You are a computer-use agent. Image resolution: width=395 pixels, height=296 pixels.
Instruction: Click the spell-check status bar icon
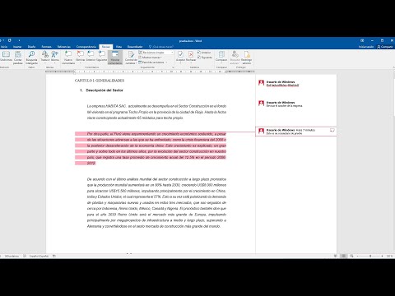25,256
